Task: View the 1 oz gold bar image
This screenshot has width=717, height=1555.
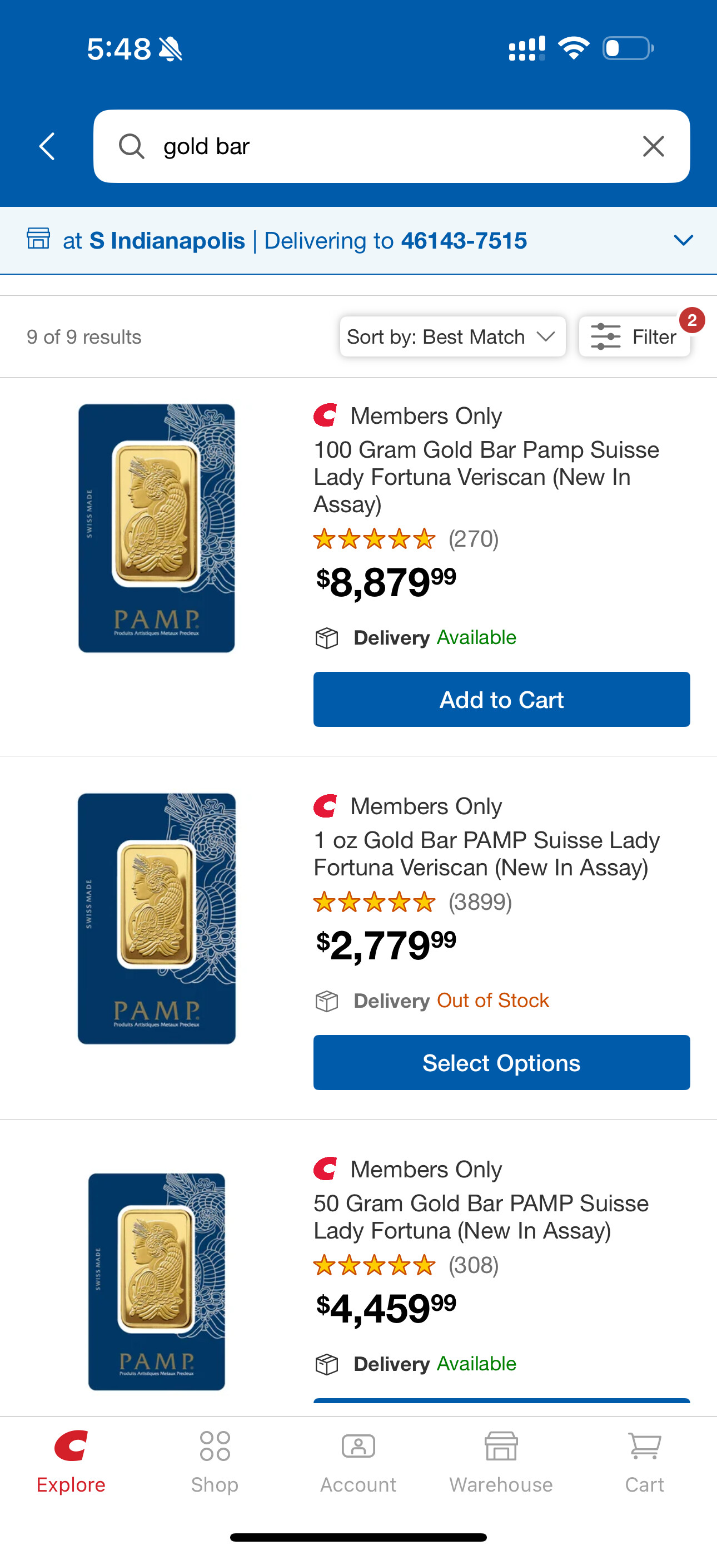Action: click(x=156, y=919)
